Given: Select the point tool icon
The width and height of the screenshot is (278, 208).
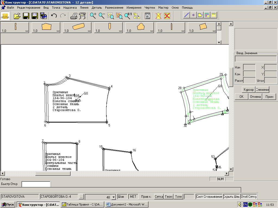Looking at the screenshot, I should 193,15.
